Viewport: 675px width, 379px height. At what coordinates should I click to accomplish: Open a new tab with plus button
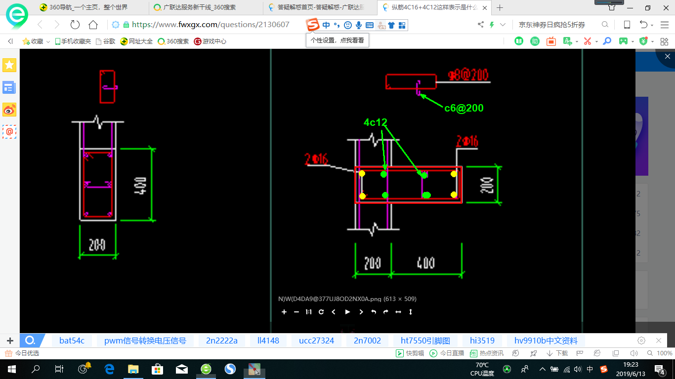click(500, 7)
